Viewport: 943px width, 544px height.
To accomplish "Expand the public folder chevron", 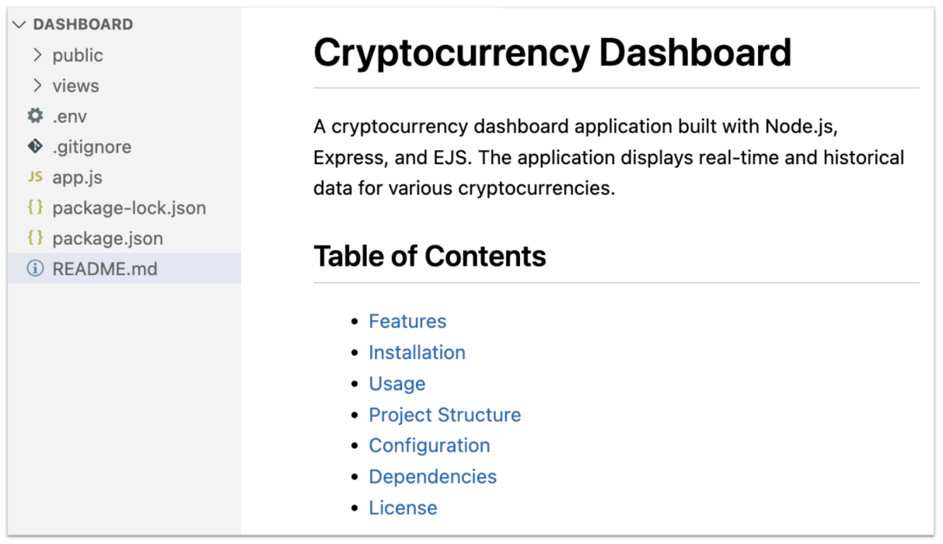I will (x=37, y=55).
